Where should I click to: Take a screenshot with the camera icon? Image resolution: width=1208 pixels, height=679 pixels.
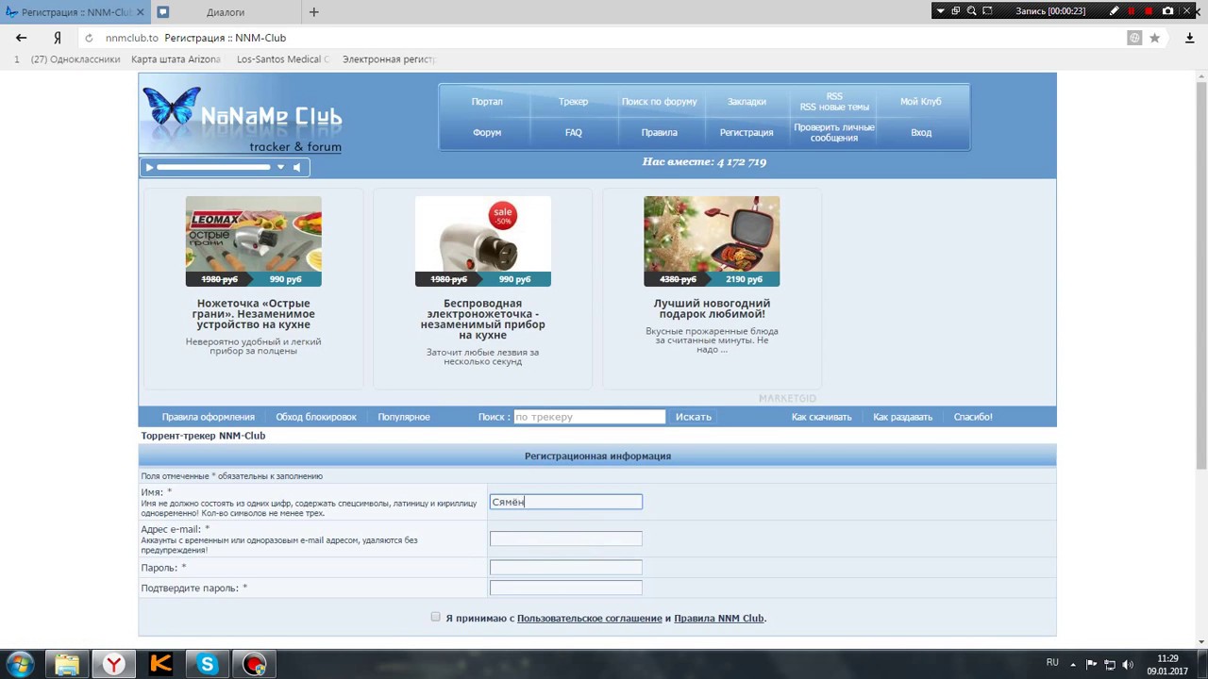coord(1167,11)
